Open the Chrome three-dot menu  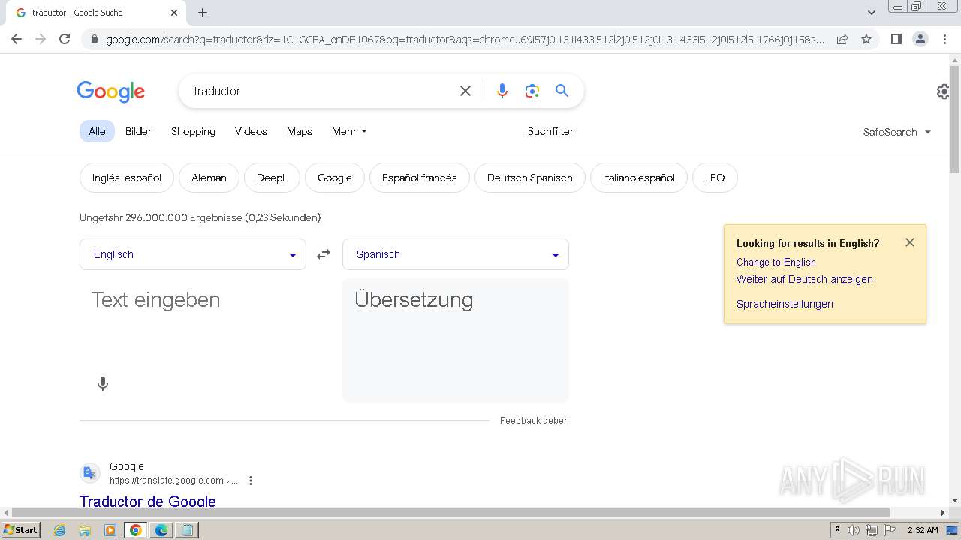coord(945,39)
